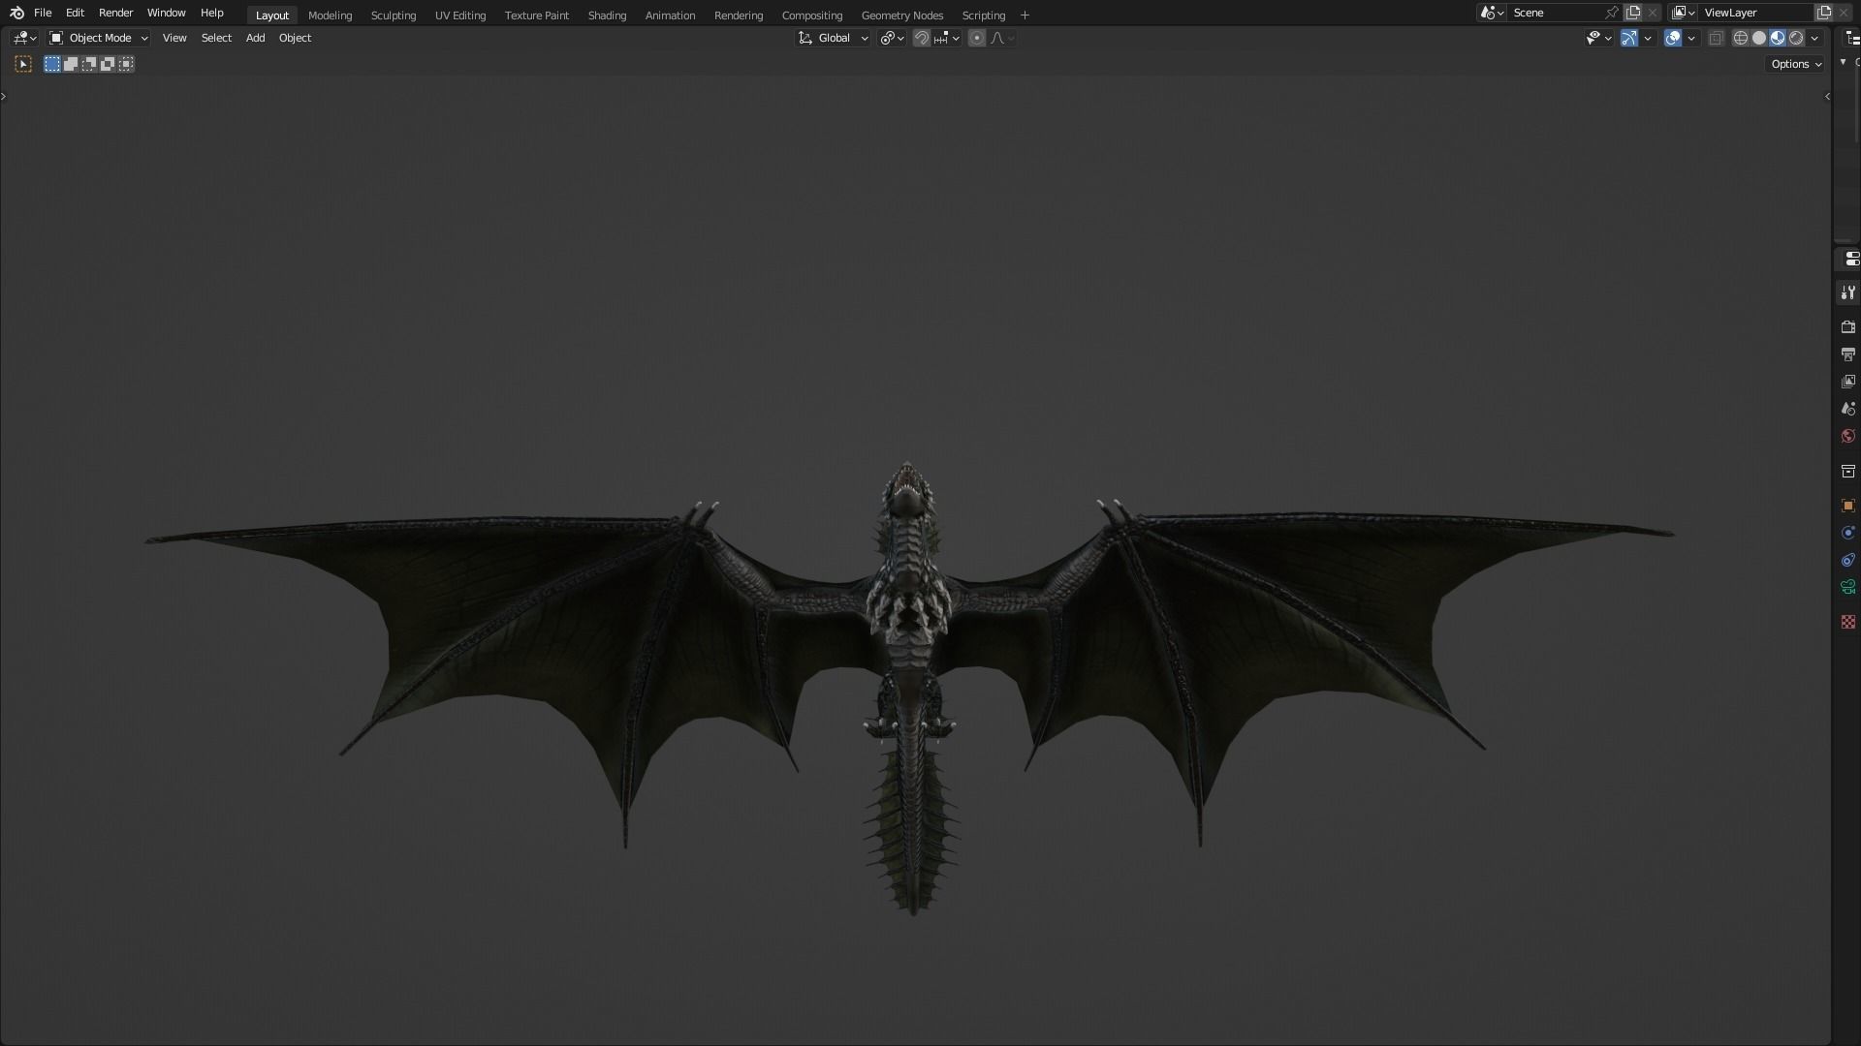1861x1046 pixels.
Task: Choose Invert selection mode
Action: tap(108, 64)
